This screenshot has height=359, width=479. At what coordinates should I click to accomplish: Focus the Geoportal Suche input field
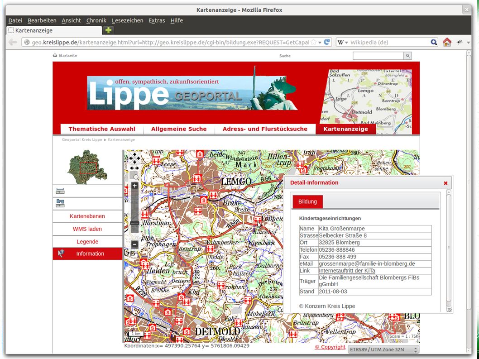[x=378, y=56]
